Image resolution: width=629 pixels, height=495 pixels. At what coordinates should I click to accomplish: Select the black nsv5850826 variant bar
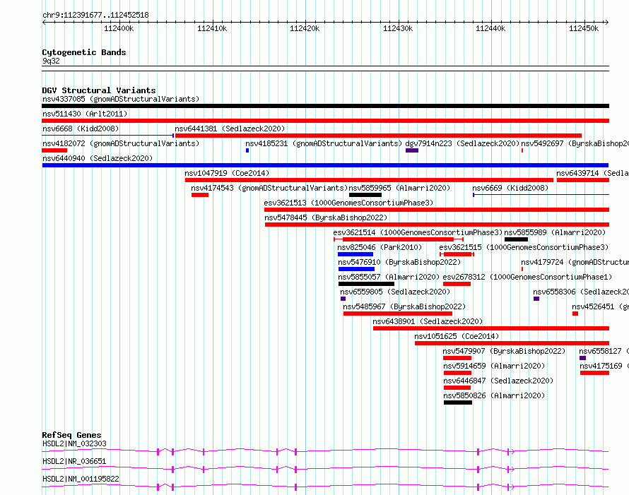click(458, 402)
